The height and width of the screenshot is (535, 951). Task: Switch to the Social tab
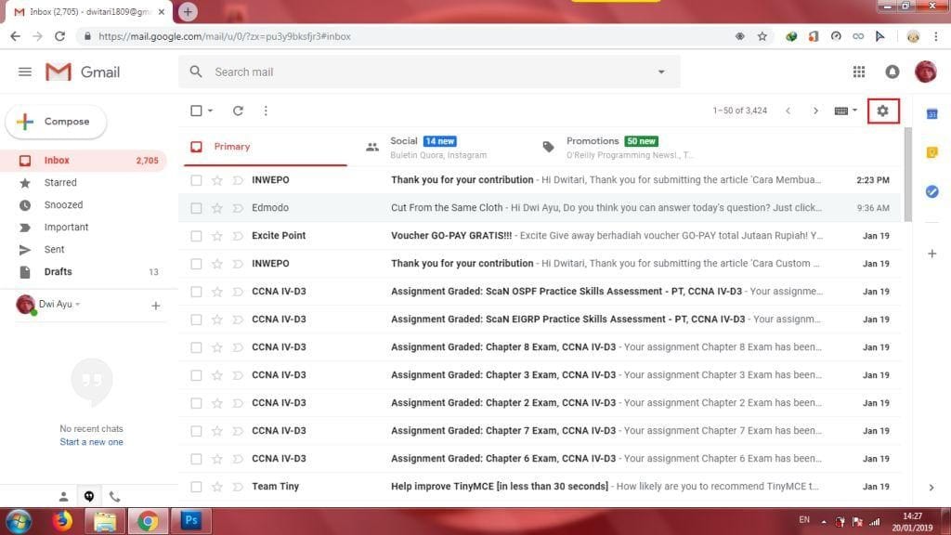click(435, 147)
